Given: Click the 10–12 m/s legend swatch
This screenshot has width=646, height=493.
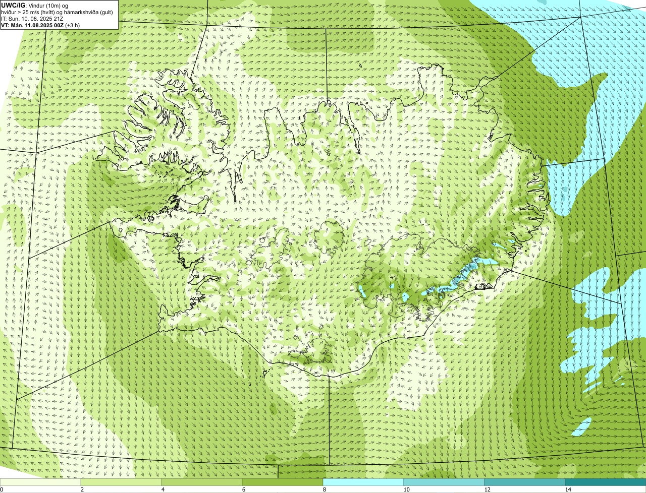Looking at the screenshot, I should 444,482.
